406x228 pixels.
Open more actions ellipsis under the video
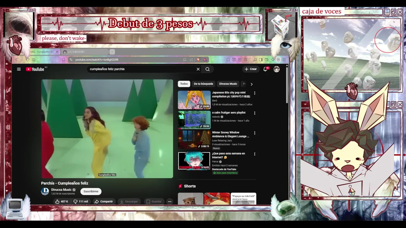point(170,201)
